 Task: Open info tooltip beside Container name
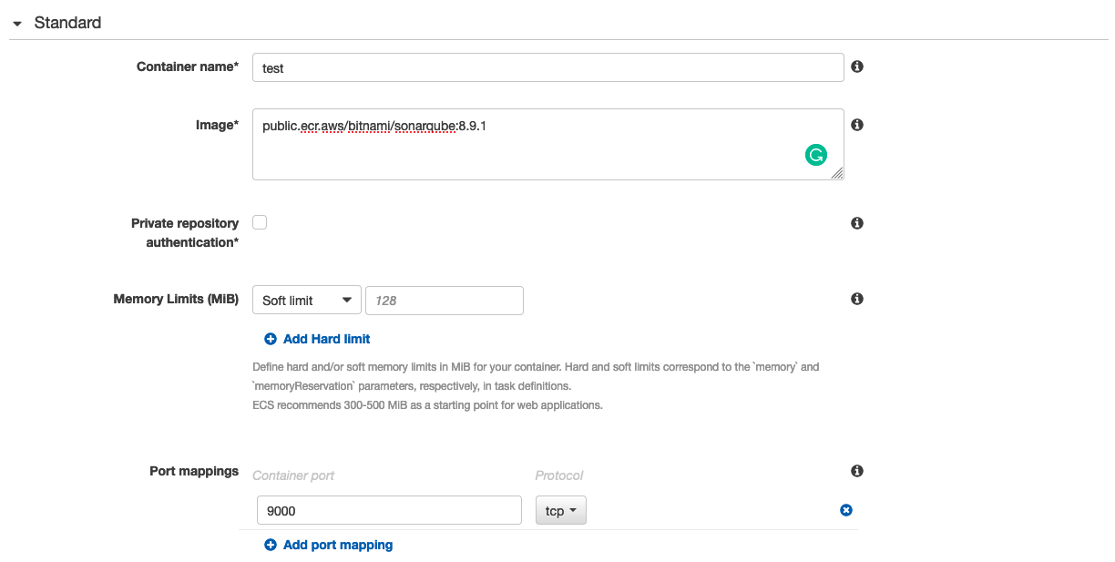[x=856, y=66]
